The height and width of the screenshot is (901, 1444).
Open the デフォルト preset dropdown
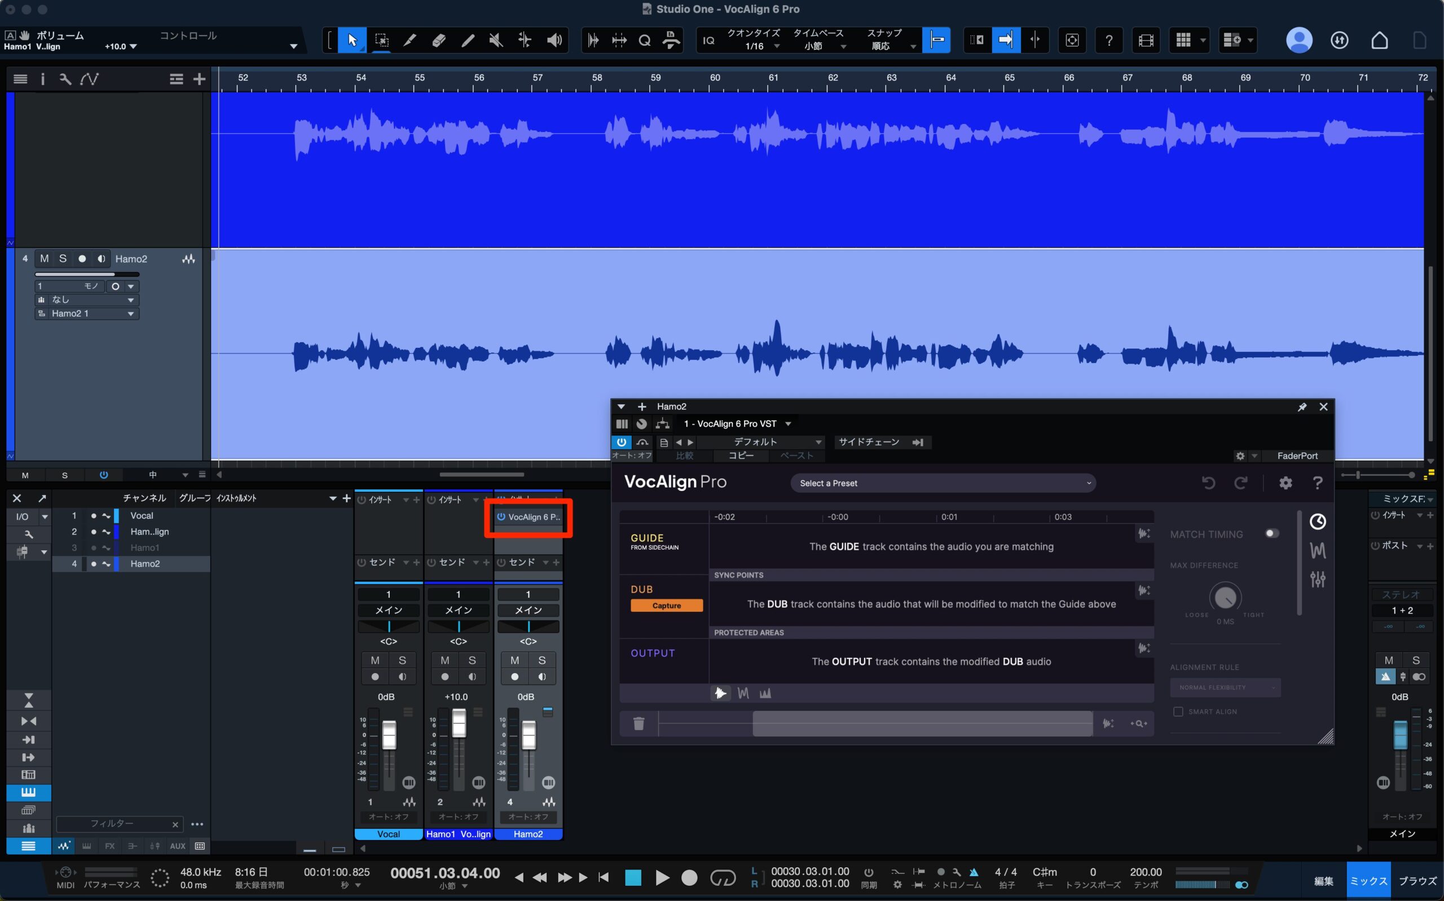coord(761,442)
